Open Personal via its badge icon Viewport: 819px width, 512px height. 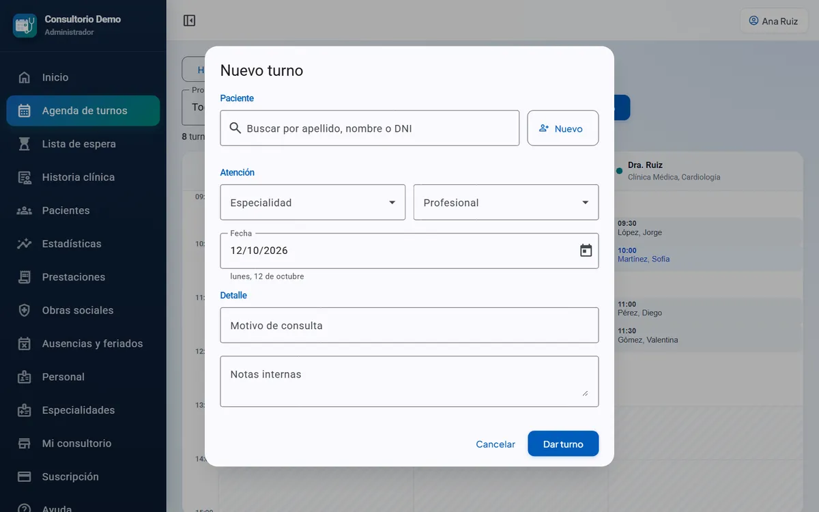click(25, 377)
